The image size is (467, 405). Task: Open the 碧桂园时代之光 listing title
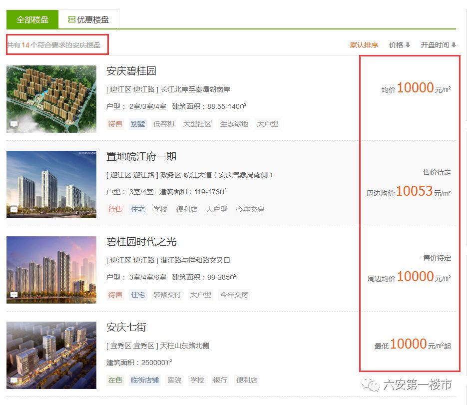[141, 242]
